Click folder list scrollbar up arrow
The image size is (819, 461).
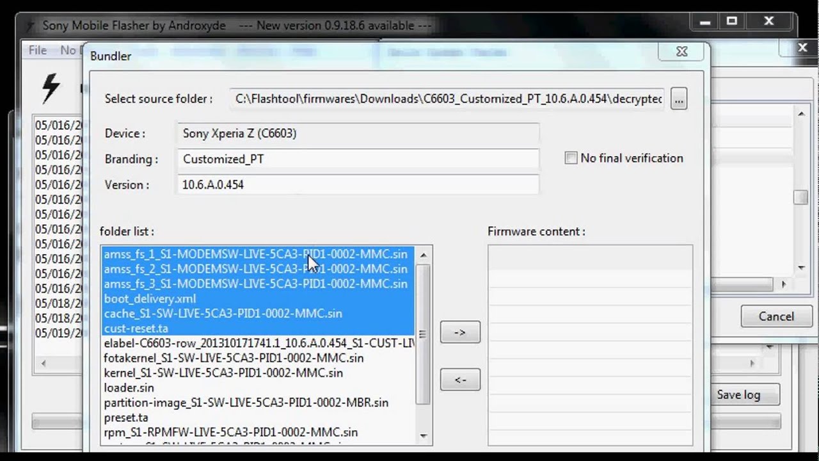click(423, 255)
